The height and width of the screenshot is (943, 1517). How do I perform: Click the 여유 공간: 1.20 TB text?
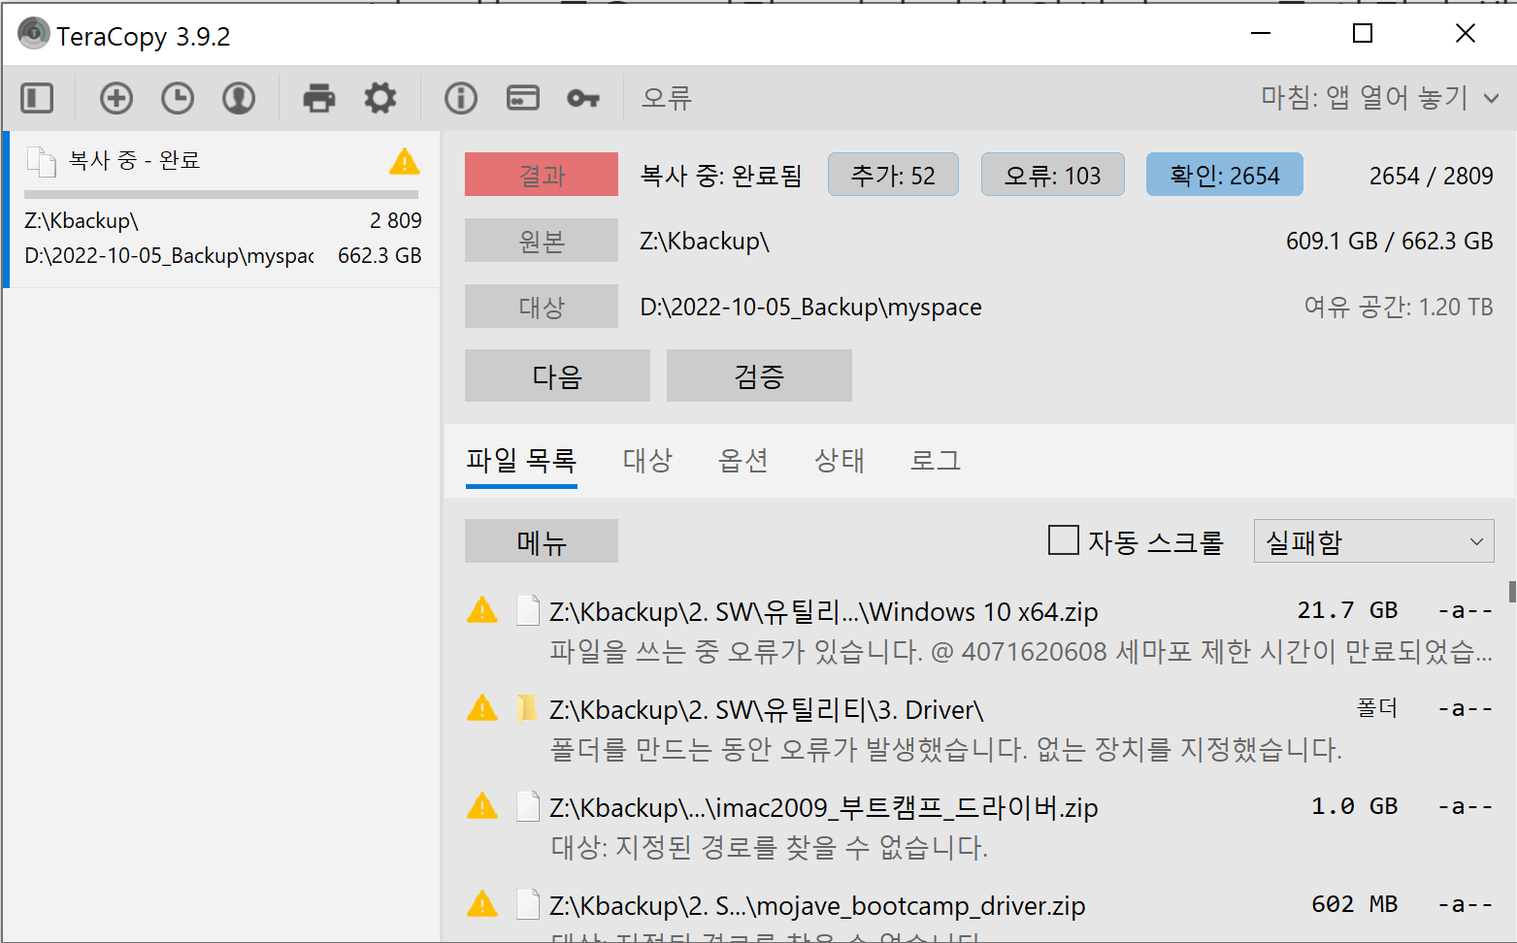pyautogui.click(x=1399, y=307)
